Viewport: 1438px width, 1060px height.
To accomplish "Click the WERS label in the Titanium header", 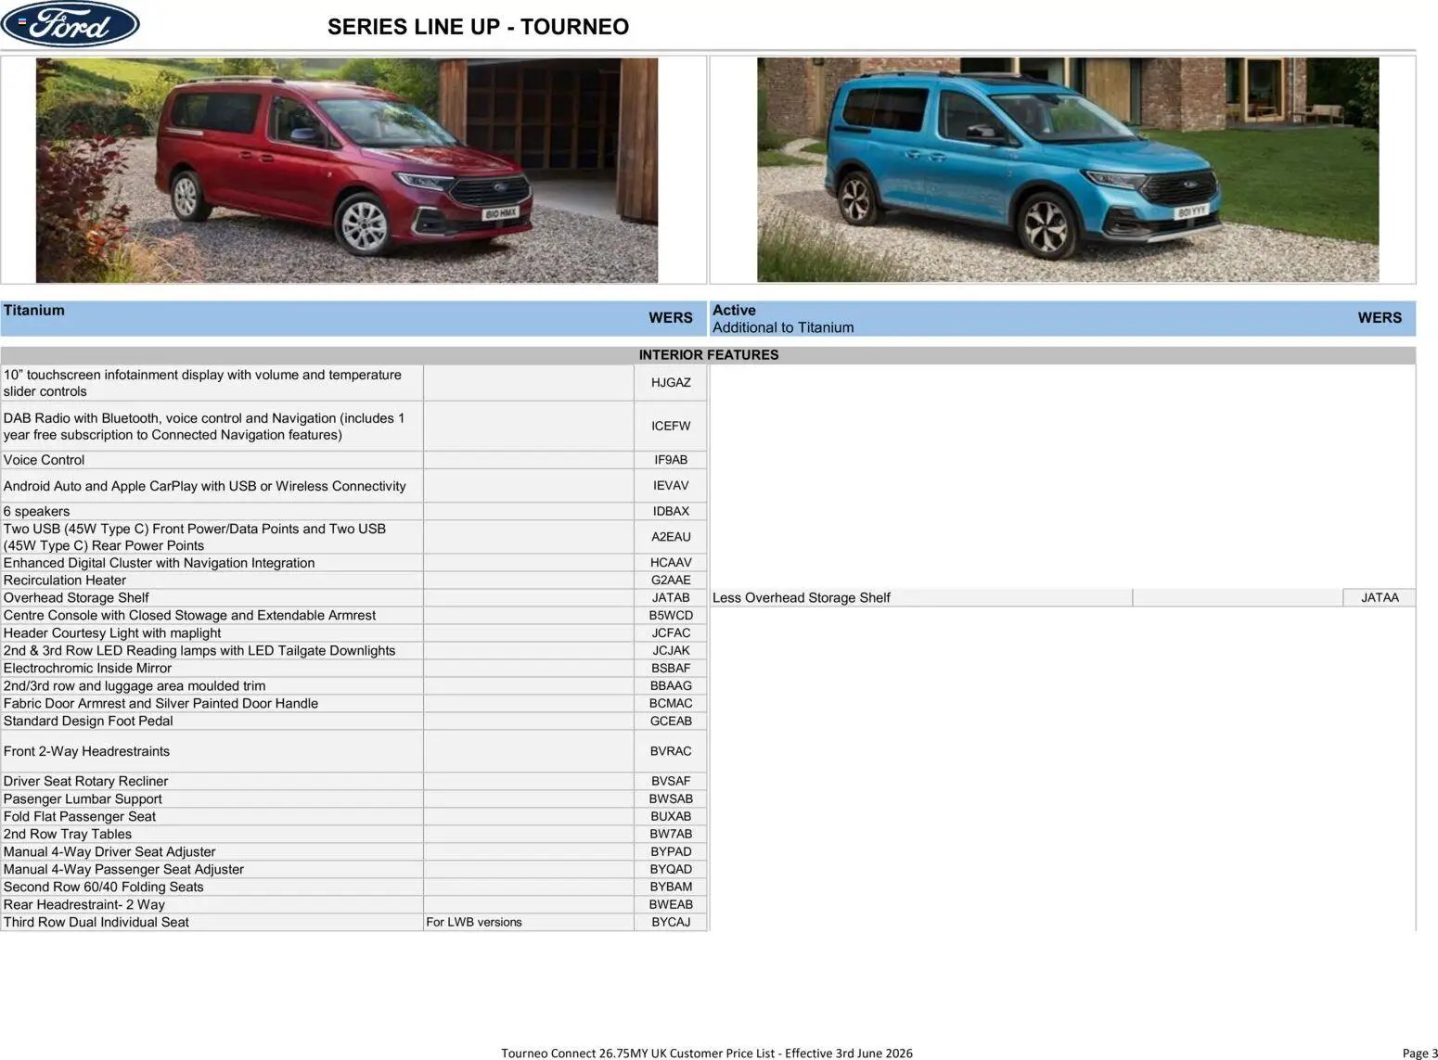I will (x=670, y=318).
